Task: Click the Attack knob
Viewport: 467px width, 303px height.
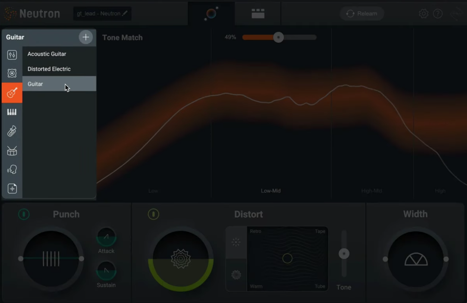Action: click(106, 237)
